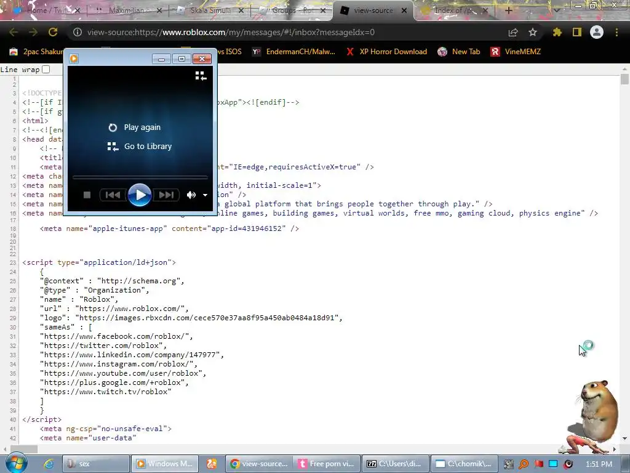
Task: Close the Skala Simul tab
Action: pos(241,11)
